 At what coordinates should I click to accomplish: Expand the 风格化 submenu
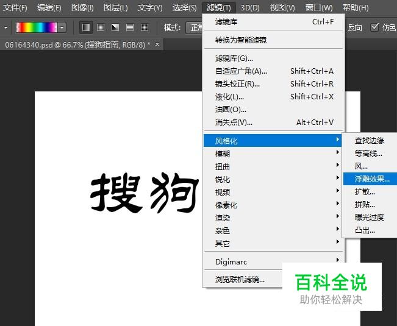[273, 141]
